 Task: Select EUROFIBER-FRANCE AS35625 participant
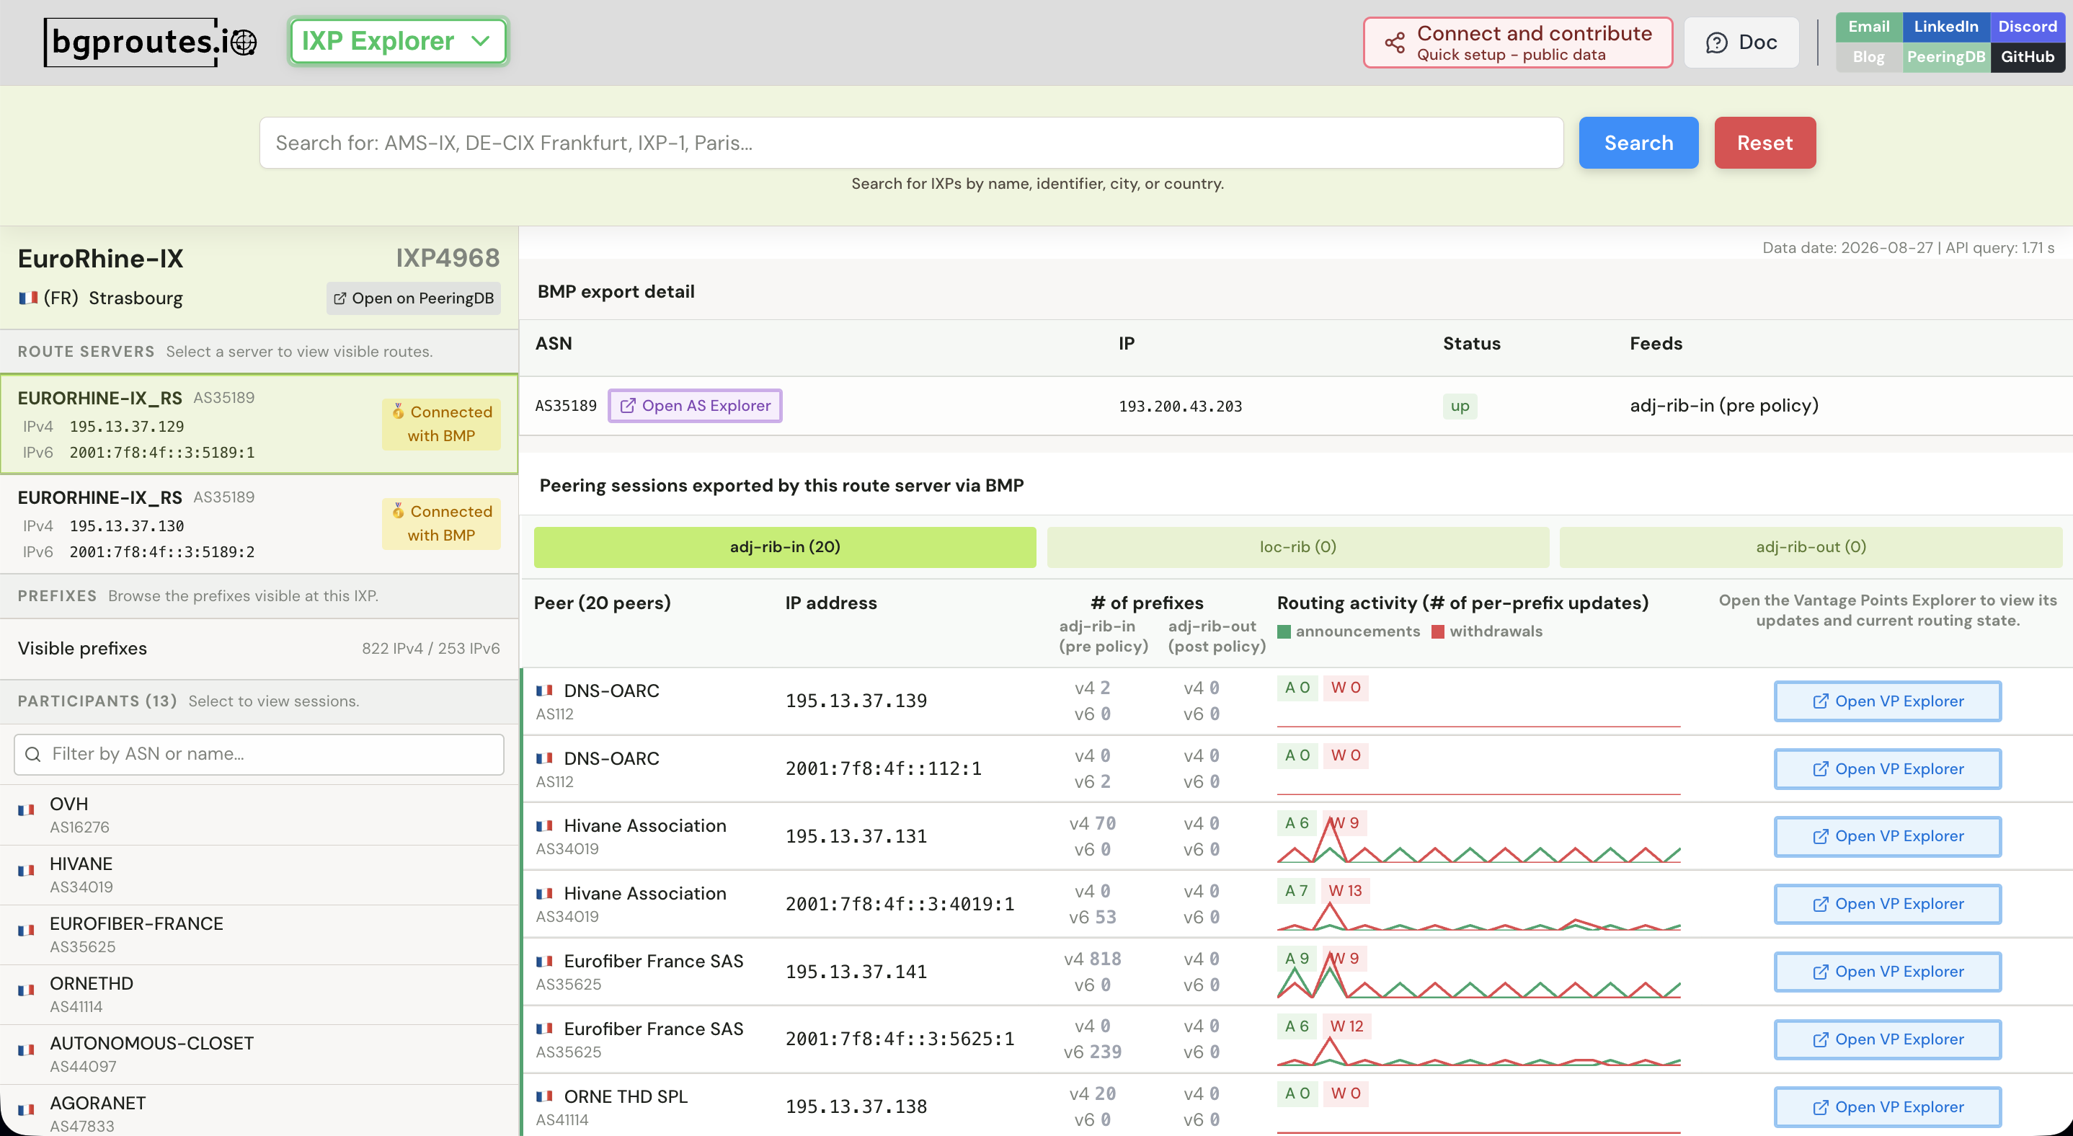[259, 935]
